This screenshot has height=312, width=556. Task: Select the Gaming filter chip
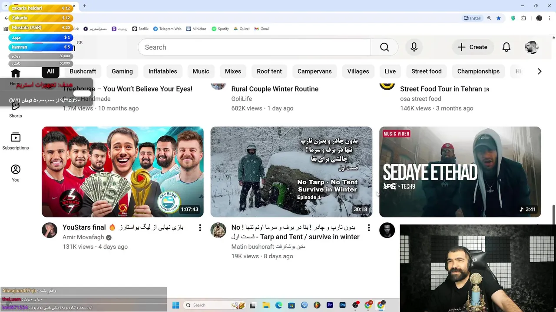pyautogui.click(x=122, y=71)
